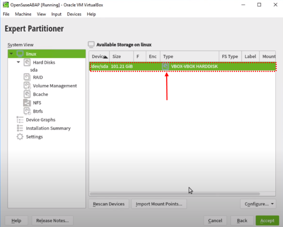This screenshot has width=283, height=227.
Task: Select Btrfs tree item label
Action: (x=38, y=111)
